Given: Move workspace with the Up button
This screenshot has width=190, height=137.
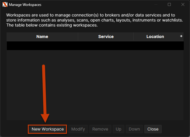Looking at the screenshot, I should (x=118, y=129).
